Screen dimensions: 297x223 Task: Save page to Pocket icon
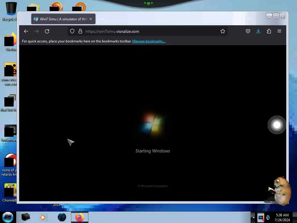(248, 31)
